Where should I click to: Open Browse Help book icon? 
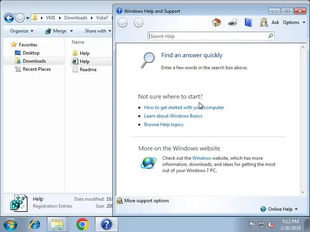click(248, 22)
